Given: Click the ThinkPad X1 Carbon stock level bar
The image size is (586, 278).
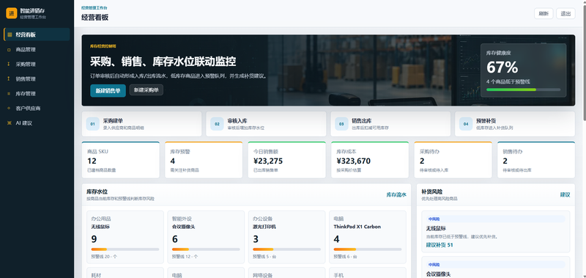Looking at the screenshot, I should [x=368, y=249].
